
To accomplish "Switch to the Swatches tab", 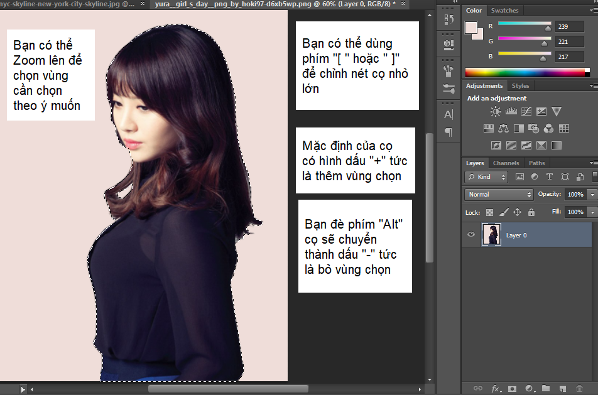I will pos(504,11).
